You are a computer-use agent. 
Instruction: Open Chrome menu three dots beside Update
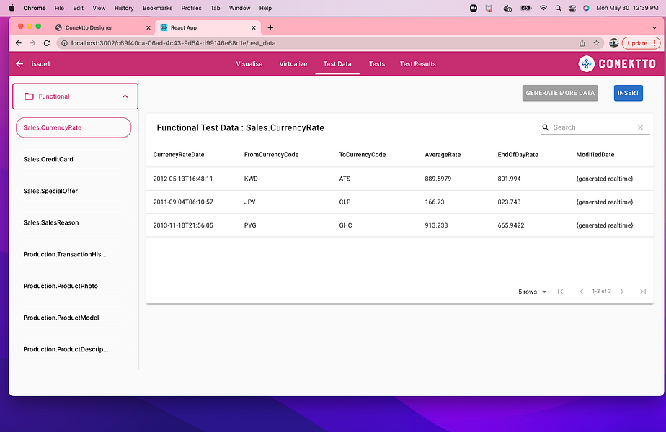654,43
